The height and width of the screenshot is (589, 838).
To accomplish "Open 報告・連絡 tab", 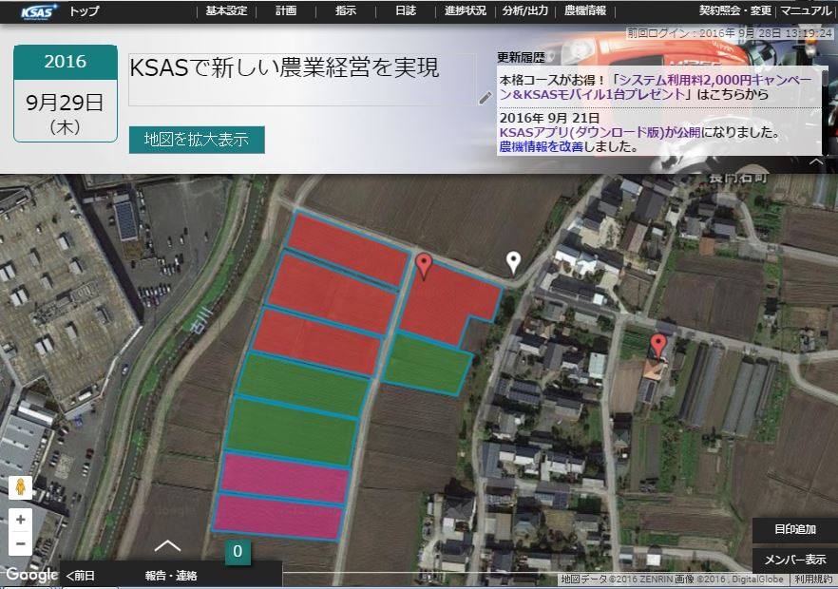I will (x=171, y=576).
